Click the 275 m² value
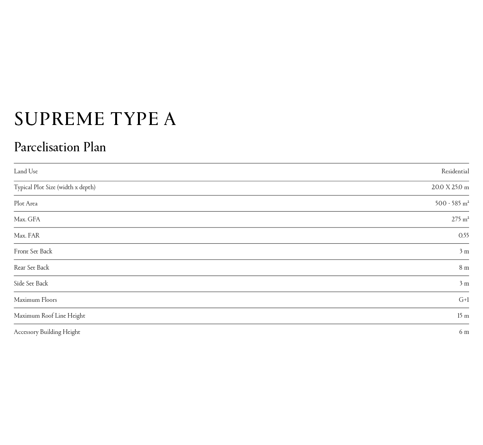This screenshot has height=445, width=483. pyautogui.click(x=460, y=219)
